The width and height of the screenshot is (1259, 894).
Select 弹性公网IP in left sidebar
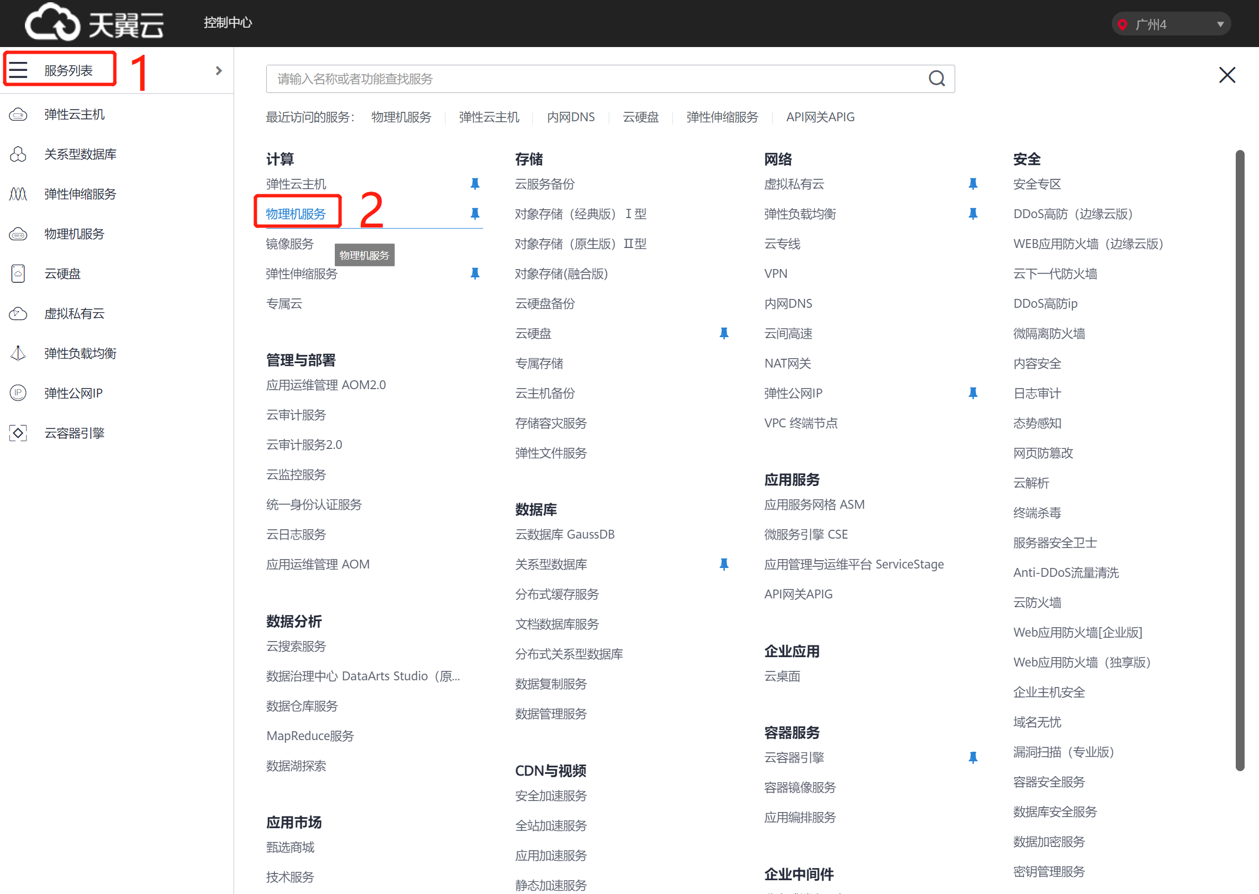coord(74,394)
